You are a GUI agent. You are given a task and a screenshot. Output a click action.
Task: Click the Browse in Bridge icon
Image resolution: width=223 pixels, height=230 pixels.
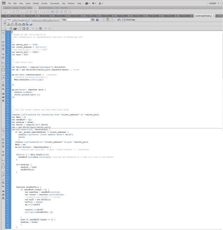point(15,28)
